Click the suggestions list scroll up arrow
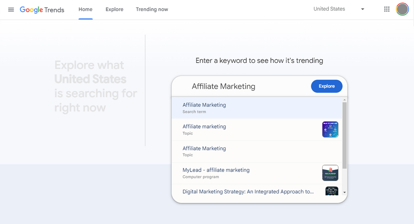414x224 pixels. [x=344, y=100]
